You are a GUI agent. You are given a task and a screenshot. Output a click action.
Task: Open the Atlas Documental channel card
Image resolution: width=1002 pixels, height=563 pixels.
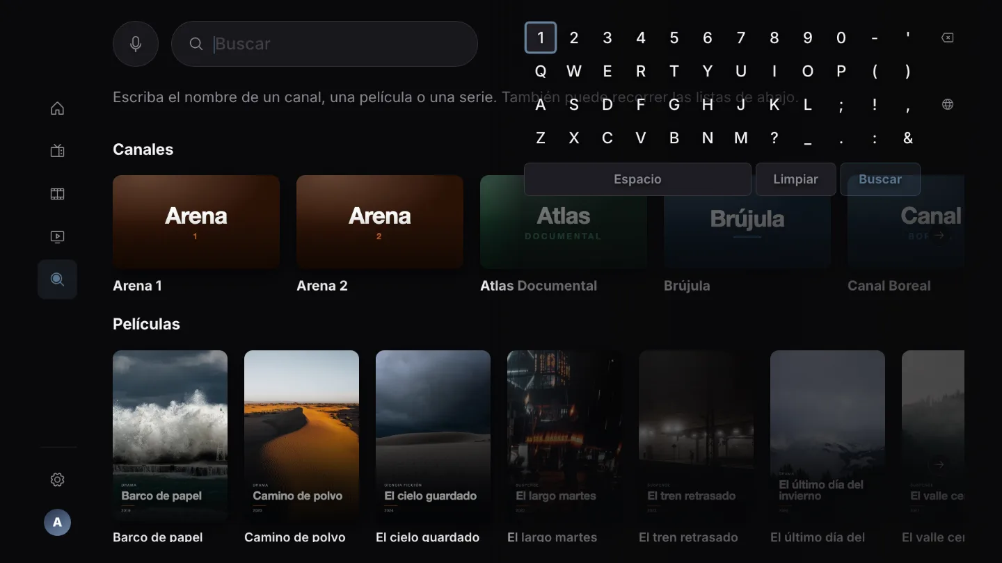pos(564,222)
